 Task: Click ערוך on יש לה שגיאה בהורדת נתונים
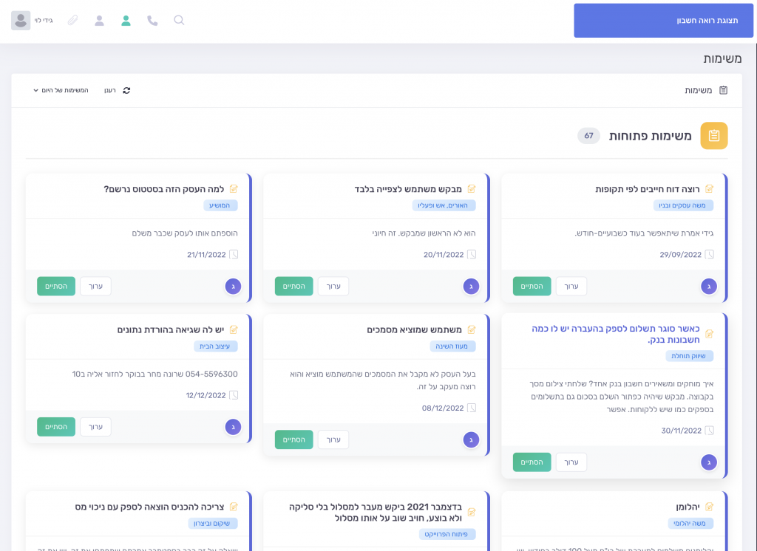click(95, 427)
